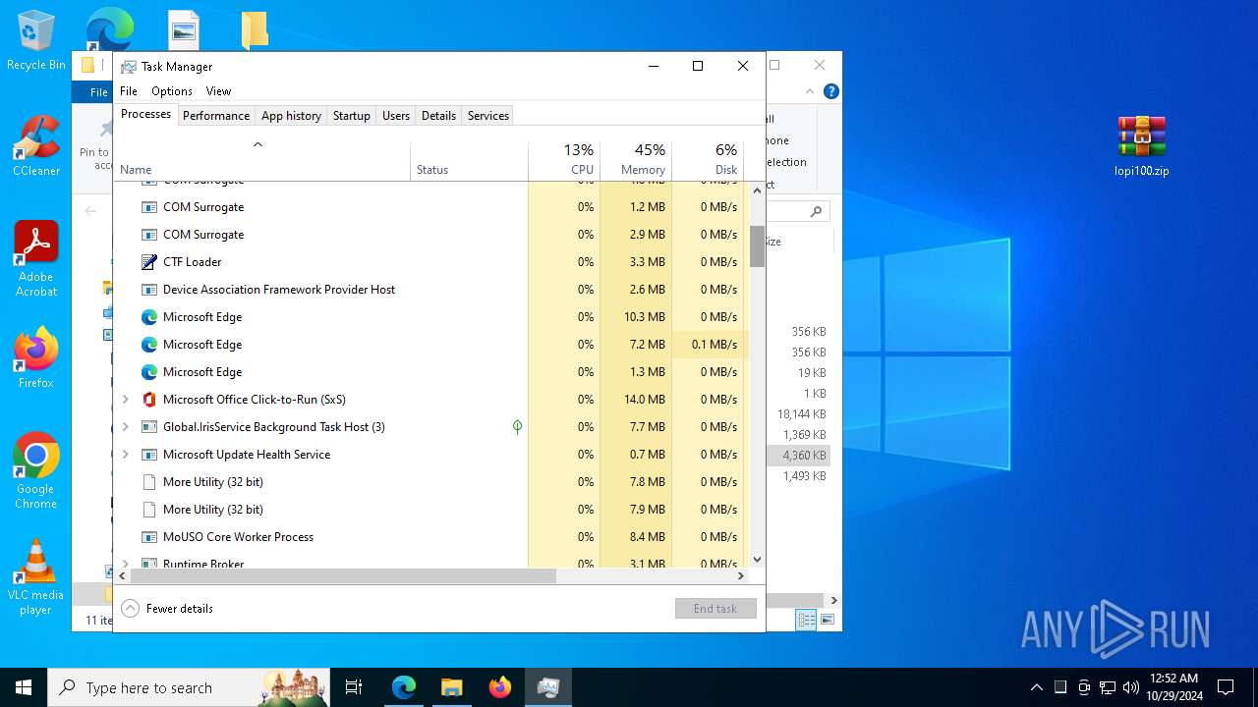Expand Microsoft Office Click-to-Run process group
1258x707 pixels.
click(125, 400)
